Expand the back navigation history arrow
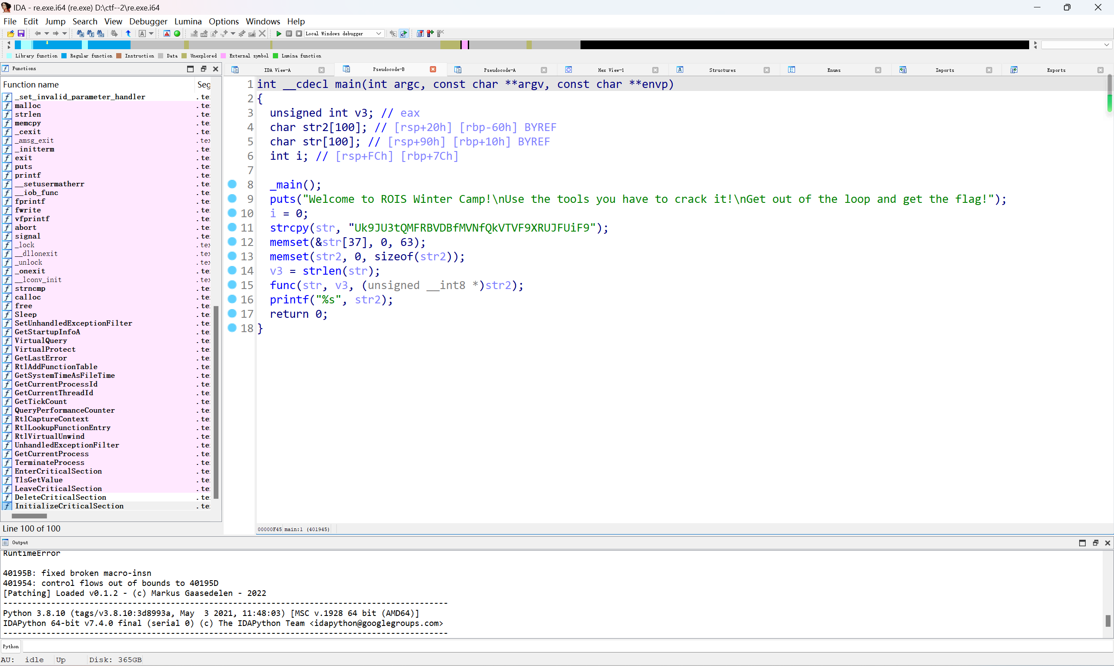This screenshot has height=666, width=1114. point(47,34)
